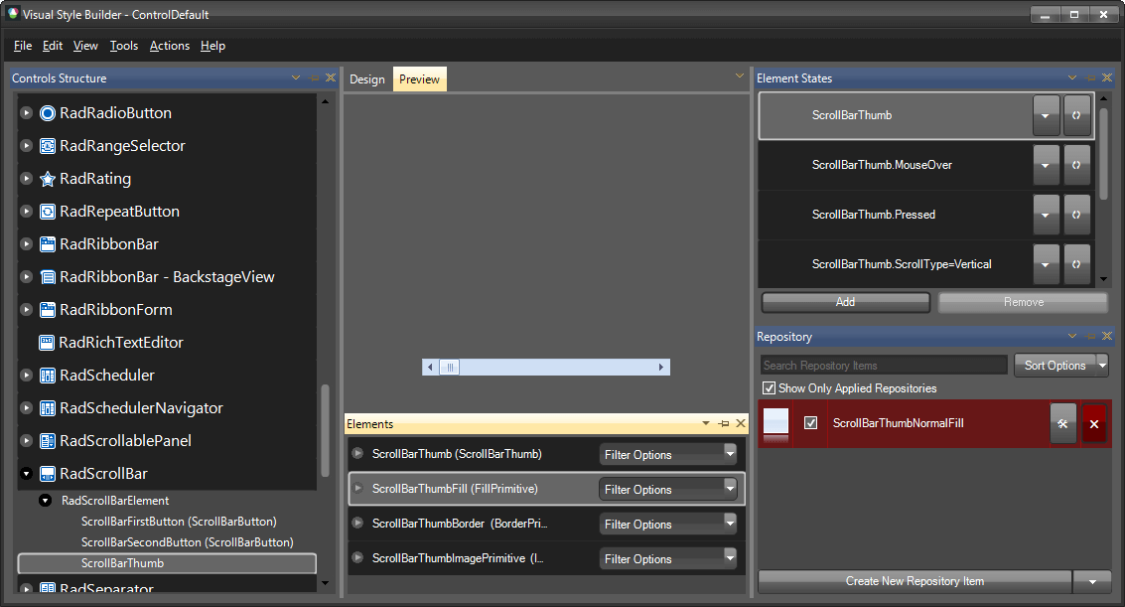Toggle auto-hide pin on the Repository panel
Screen dimensions: 1125x607
[x=1089, y=336]
